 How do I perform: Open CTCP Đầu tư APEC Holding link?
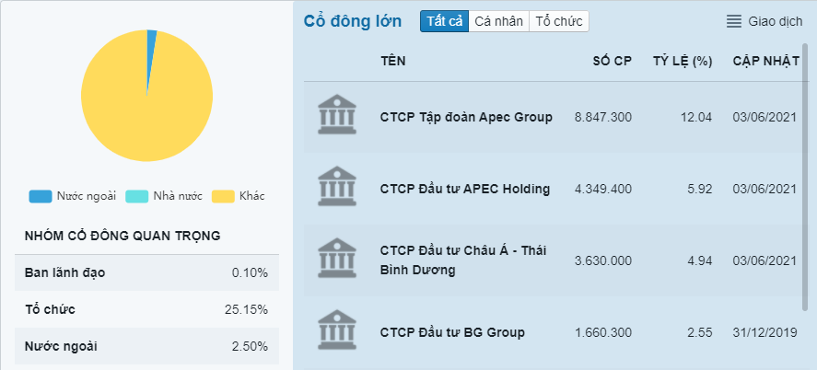click(464, 189)
